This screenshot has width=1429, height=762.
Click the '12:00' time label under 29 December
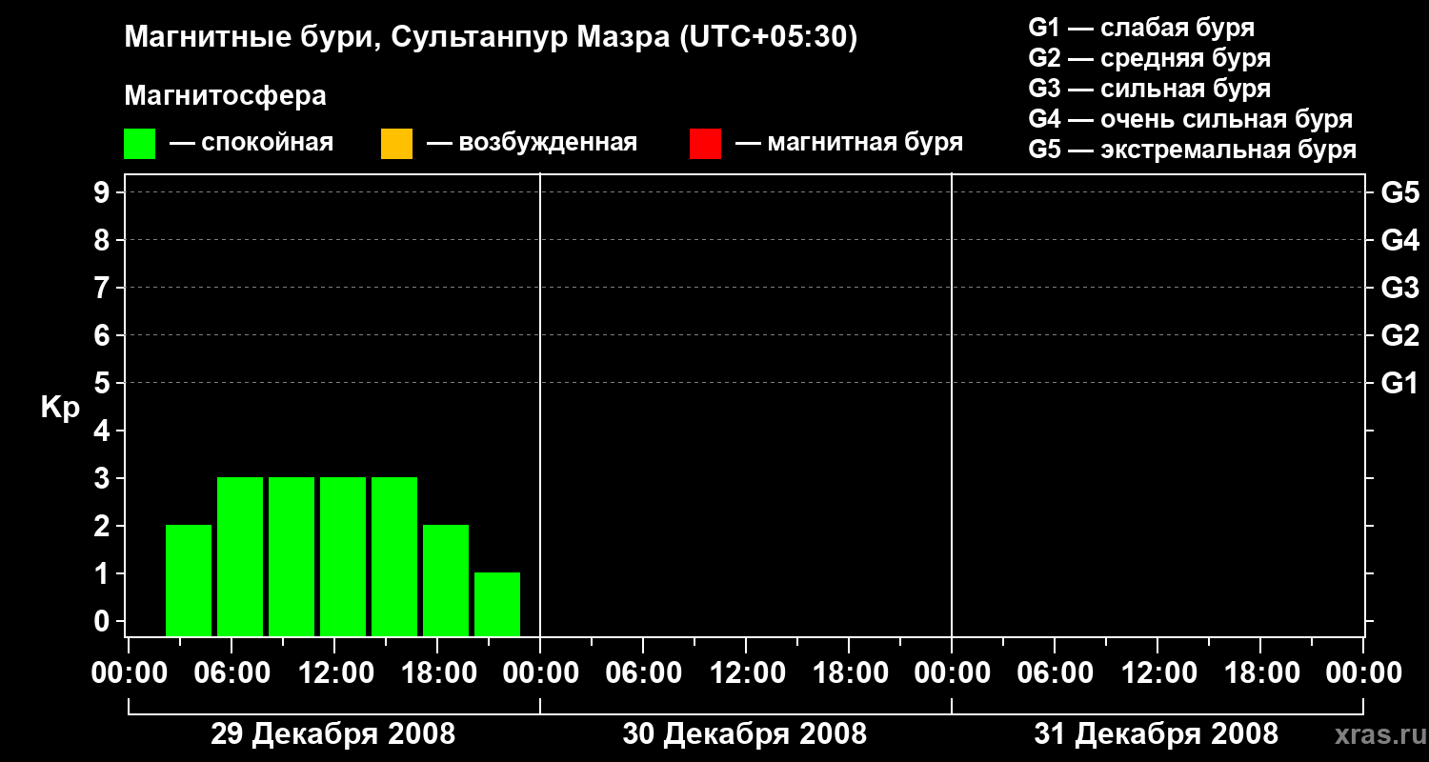click(334, 673)
